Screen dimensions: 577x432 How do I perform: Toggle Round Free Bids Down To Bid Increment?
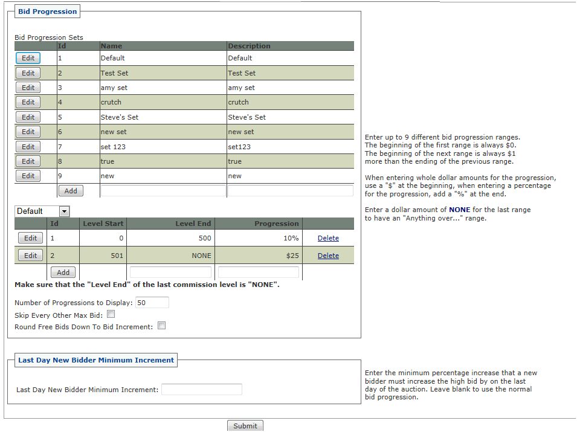coord(161,325)
